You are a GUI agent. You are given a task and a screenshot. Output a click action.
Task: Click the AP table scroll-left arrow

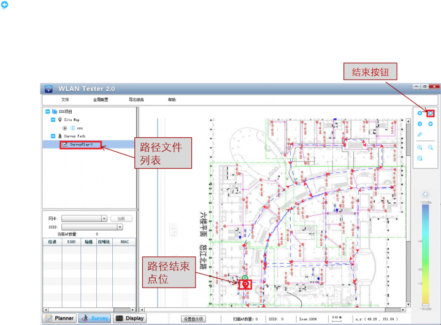pyautogui.click(x=45, y=310)
